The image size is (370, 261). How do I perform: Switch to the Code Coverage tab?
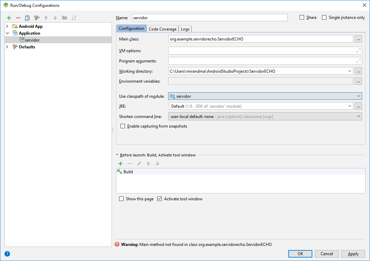pyautogui.click(x=162, y=29)
